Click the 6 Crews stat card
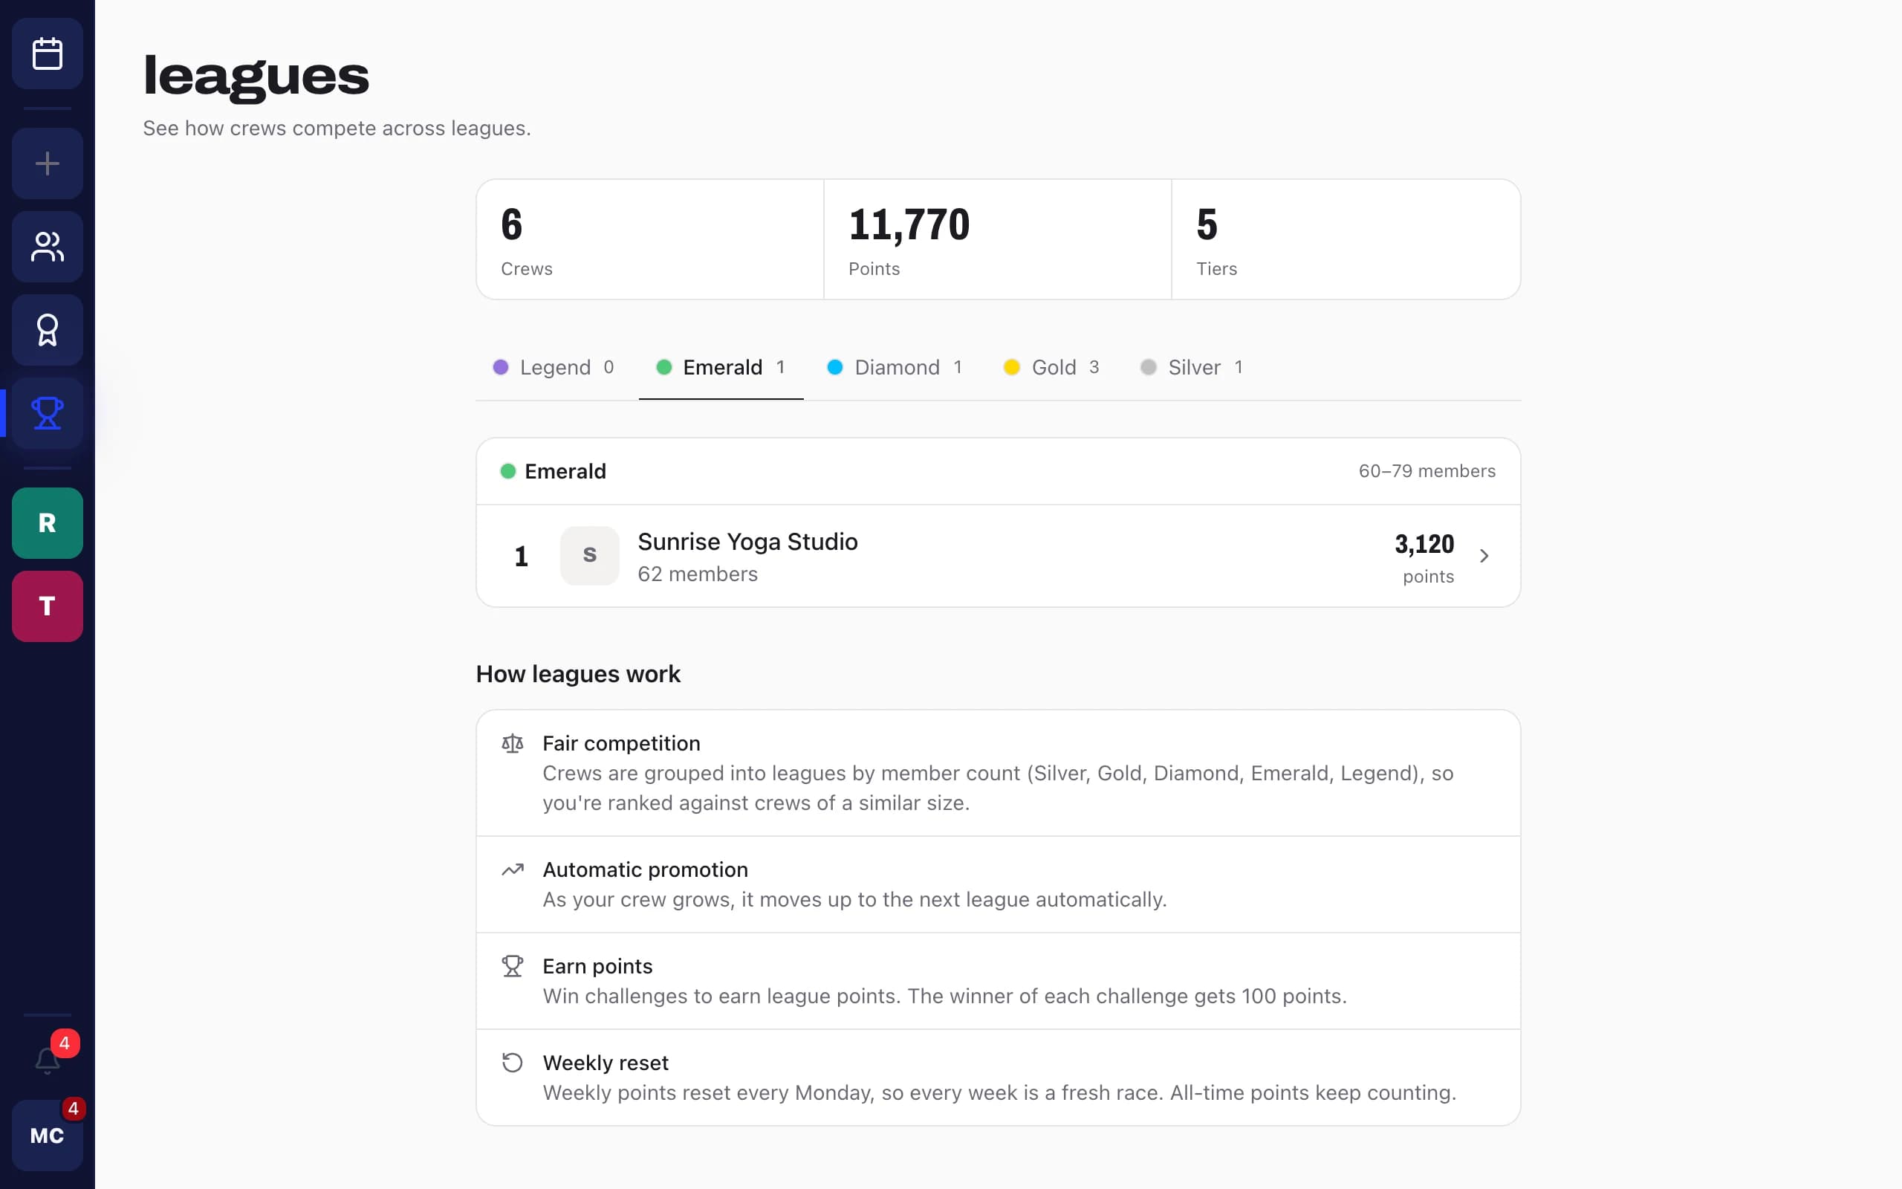This screenshot has width=1902, height=1189. (650, 239)
